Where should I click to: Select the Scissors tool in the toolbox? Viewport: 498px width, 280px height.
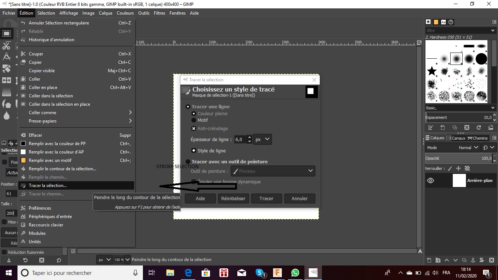[x=7, y=46]
